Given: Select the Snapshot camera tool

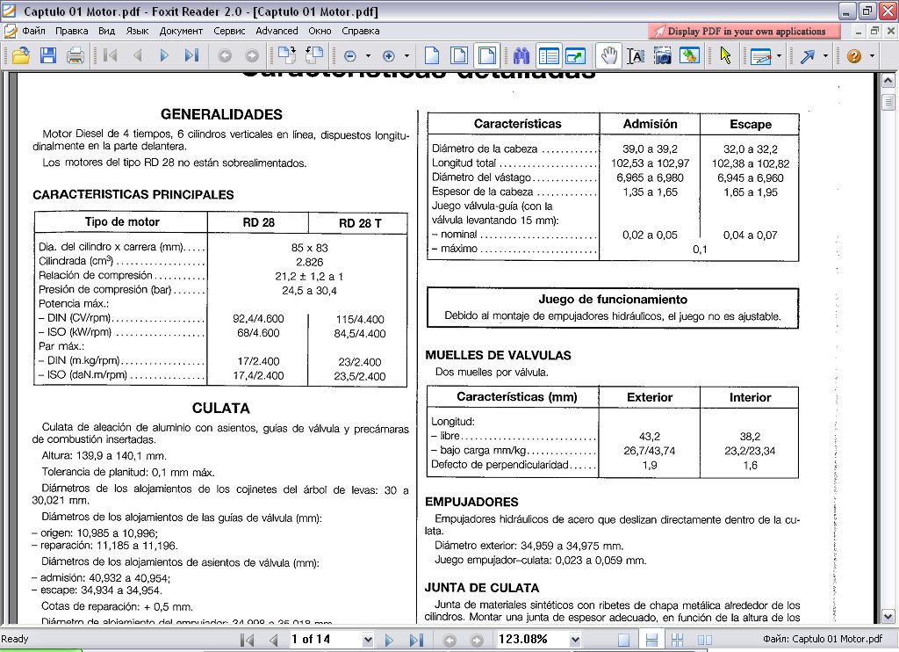Looking at the screenshot, I should 663,55.
